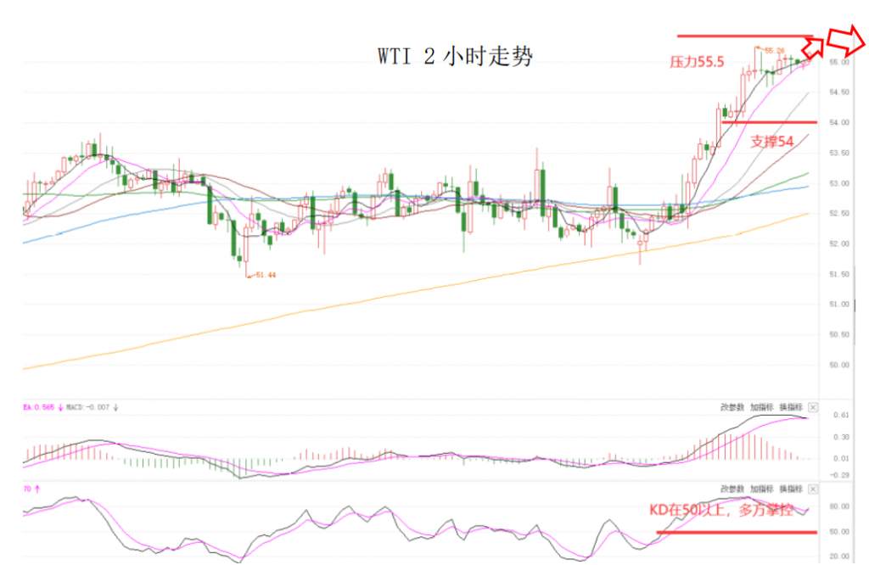Click 加指标 in the KD indicator panel
The height and width of the screenshot is (565, 869).
(x=761, y=489)
